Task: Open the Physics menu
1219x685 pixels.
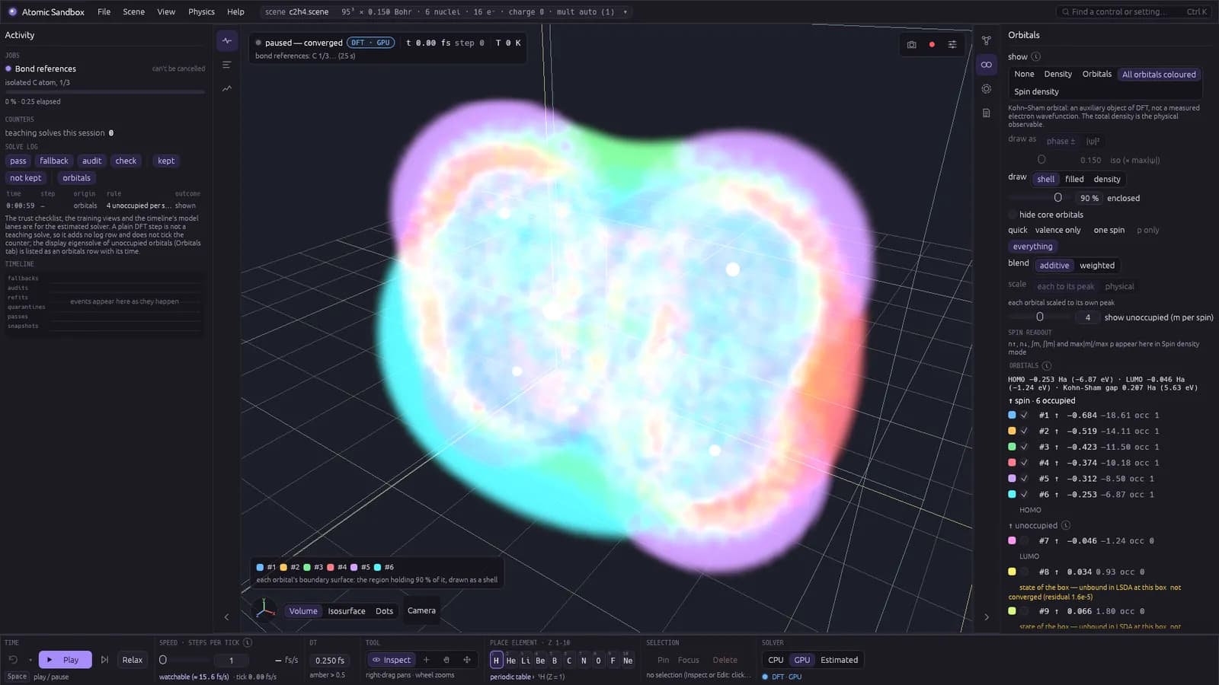Action: point(201,12)
